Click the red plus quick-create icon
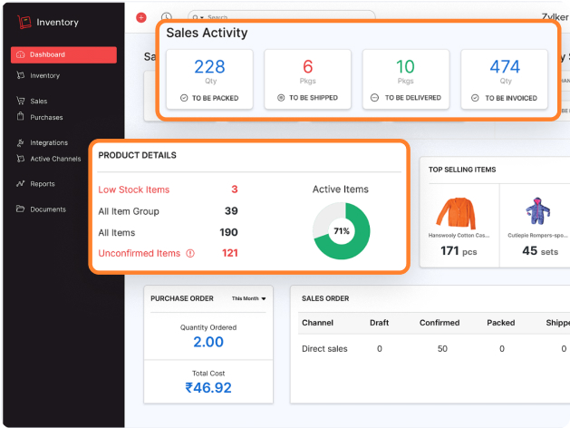This screenshot has height=428, width=570. [140, 17]
